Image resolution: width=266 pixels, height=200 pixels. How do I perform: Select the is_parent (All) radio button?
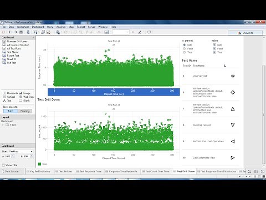184,45
